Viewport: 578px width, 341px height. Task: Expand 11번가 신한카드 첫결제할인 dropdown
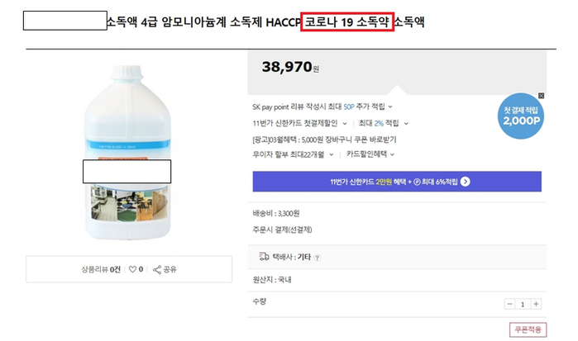(x=345, y=124)
